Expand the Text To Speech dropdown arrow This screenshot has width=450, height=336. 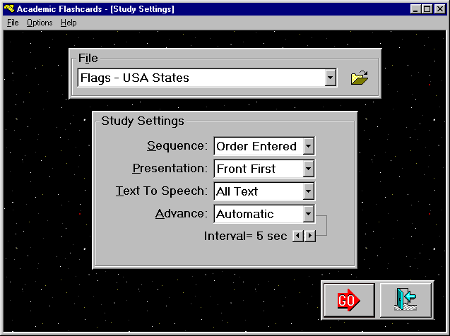[308, 191]
